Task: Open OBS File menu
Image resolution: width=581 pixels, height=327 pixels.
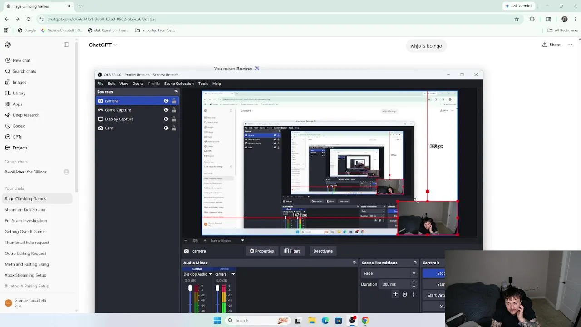Action: coord(100,84)
